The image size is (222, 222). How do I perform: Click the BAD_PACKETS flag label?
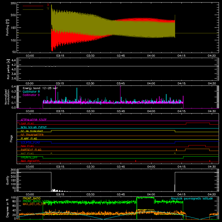point(30,161)
